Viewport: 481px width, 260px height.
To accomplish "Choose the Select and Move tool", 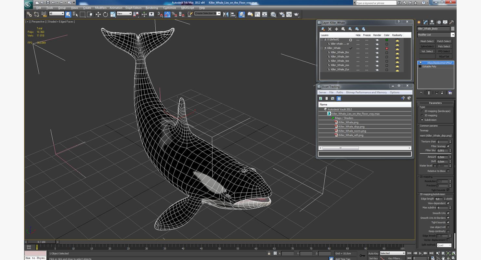I will pos(98,14).
